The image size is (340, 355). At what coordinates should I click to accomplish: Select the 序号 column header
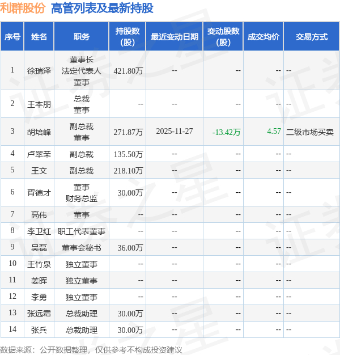tap(12, 37)
